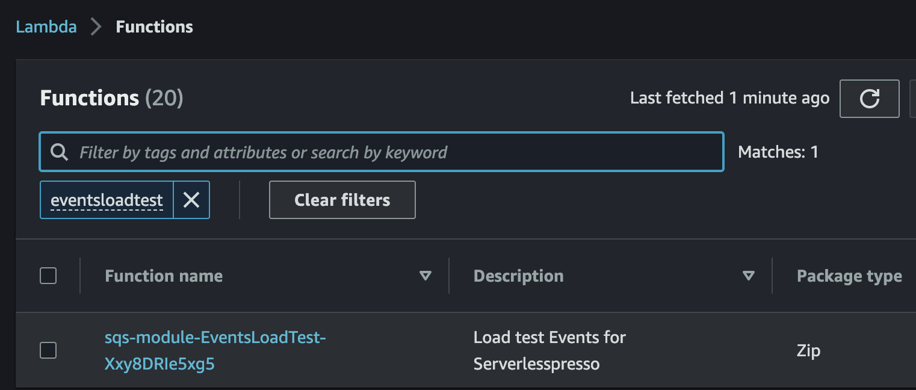This screenshot has height=390, width=916.
Task: Check the sqs-module-EventsLoadTest row checkbox
Action: point(48,350)
